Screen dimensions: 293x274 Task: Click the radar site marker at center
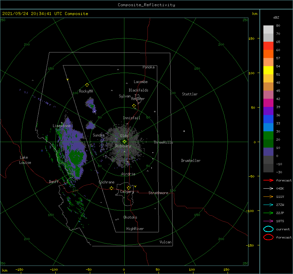[x=124, y=142]
